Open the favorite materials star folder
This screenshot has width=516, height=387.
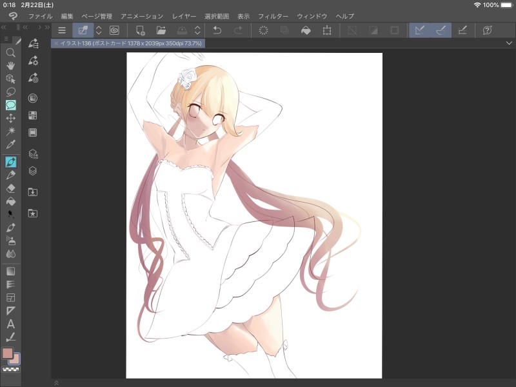33,213
